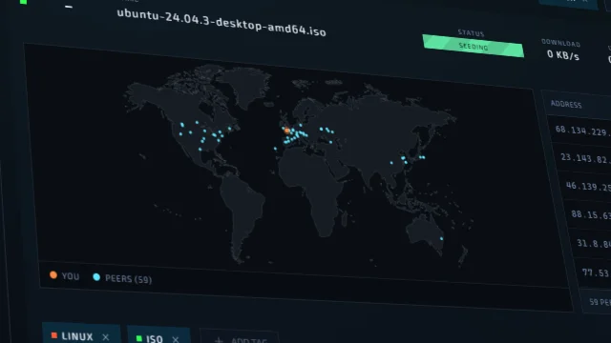Click the YOU legend label
The image size is (611, 343).
click(71, 276)
